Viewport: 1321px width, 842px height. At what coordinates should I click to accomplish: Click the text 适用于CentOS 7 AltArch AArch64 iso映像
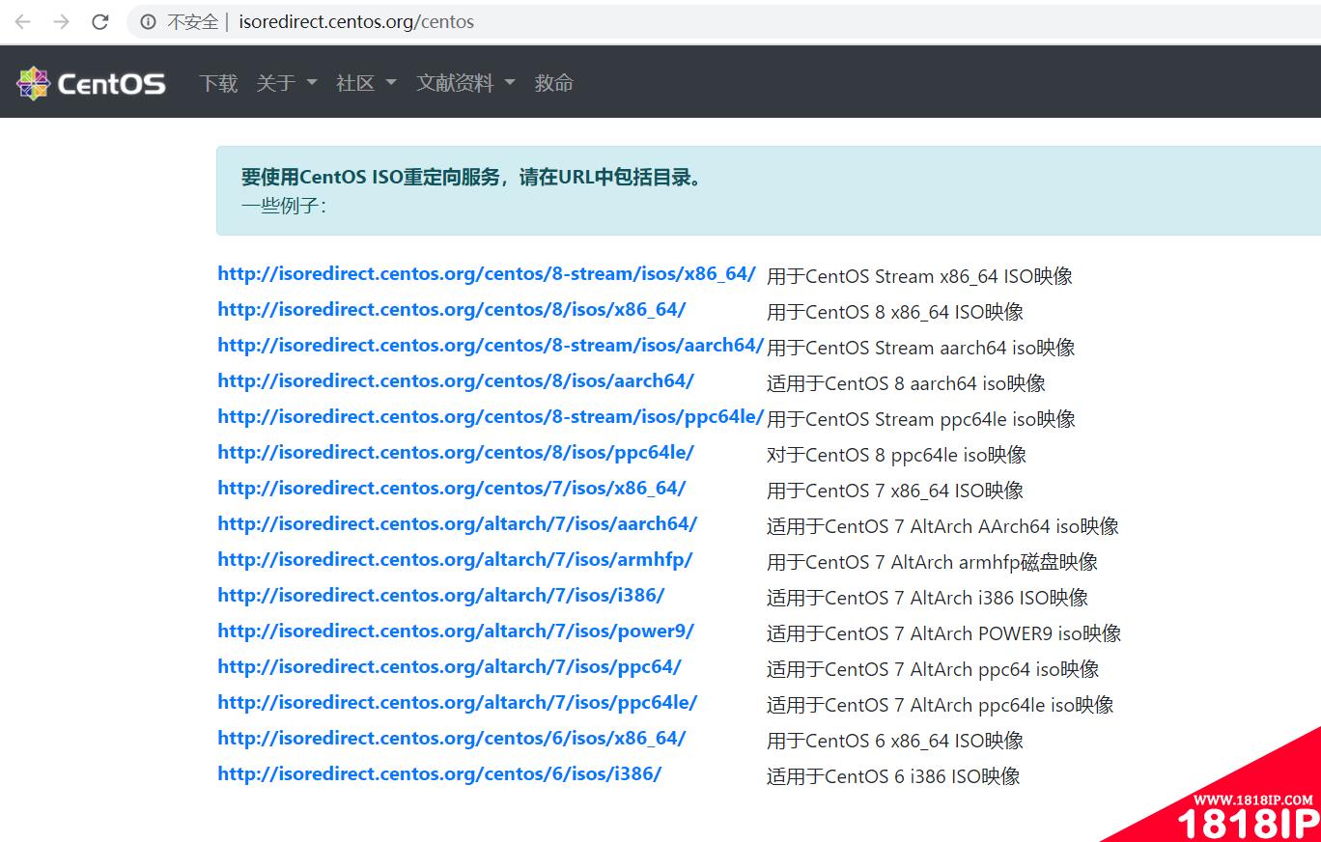tap(943, 526)
